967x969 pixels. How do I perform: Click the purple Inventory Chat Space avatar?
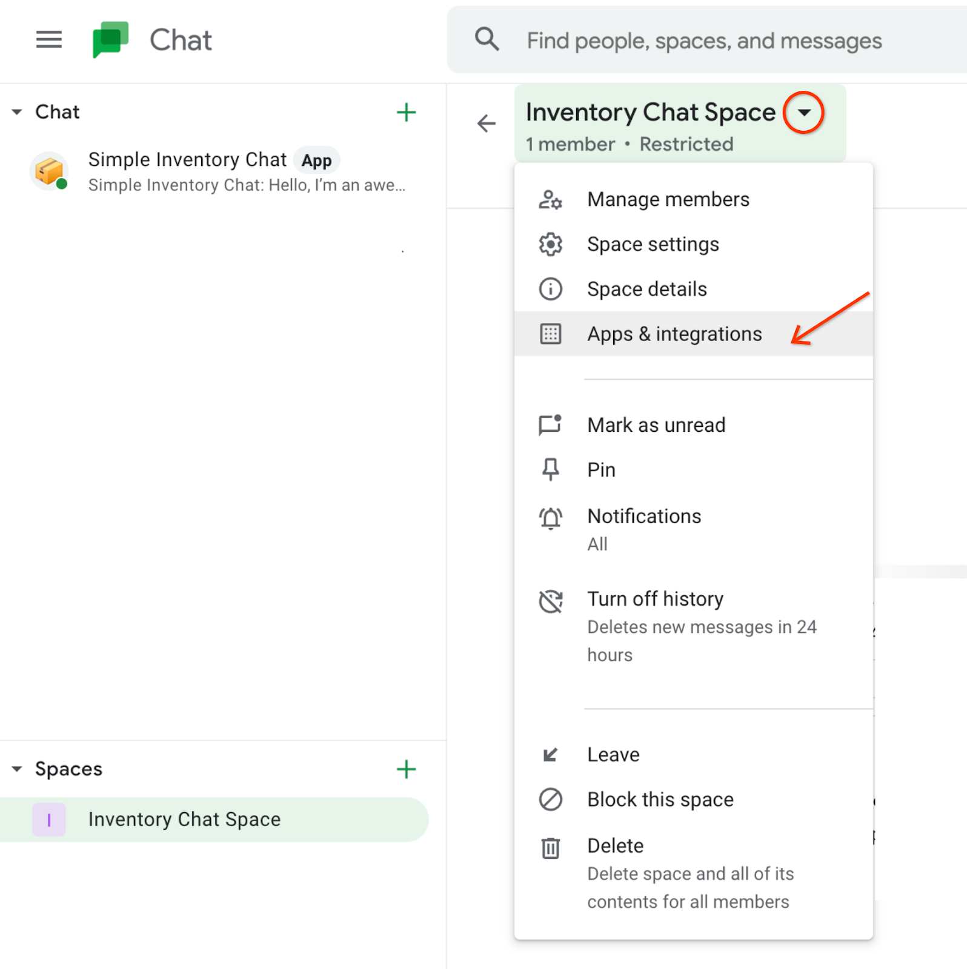pyautogui.click(x=49, y=819)
